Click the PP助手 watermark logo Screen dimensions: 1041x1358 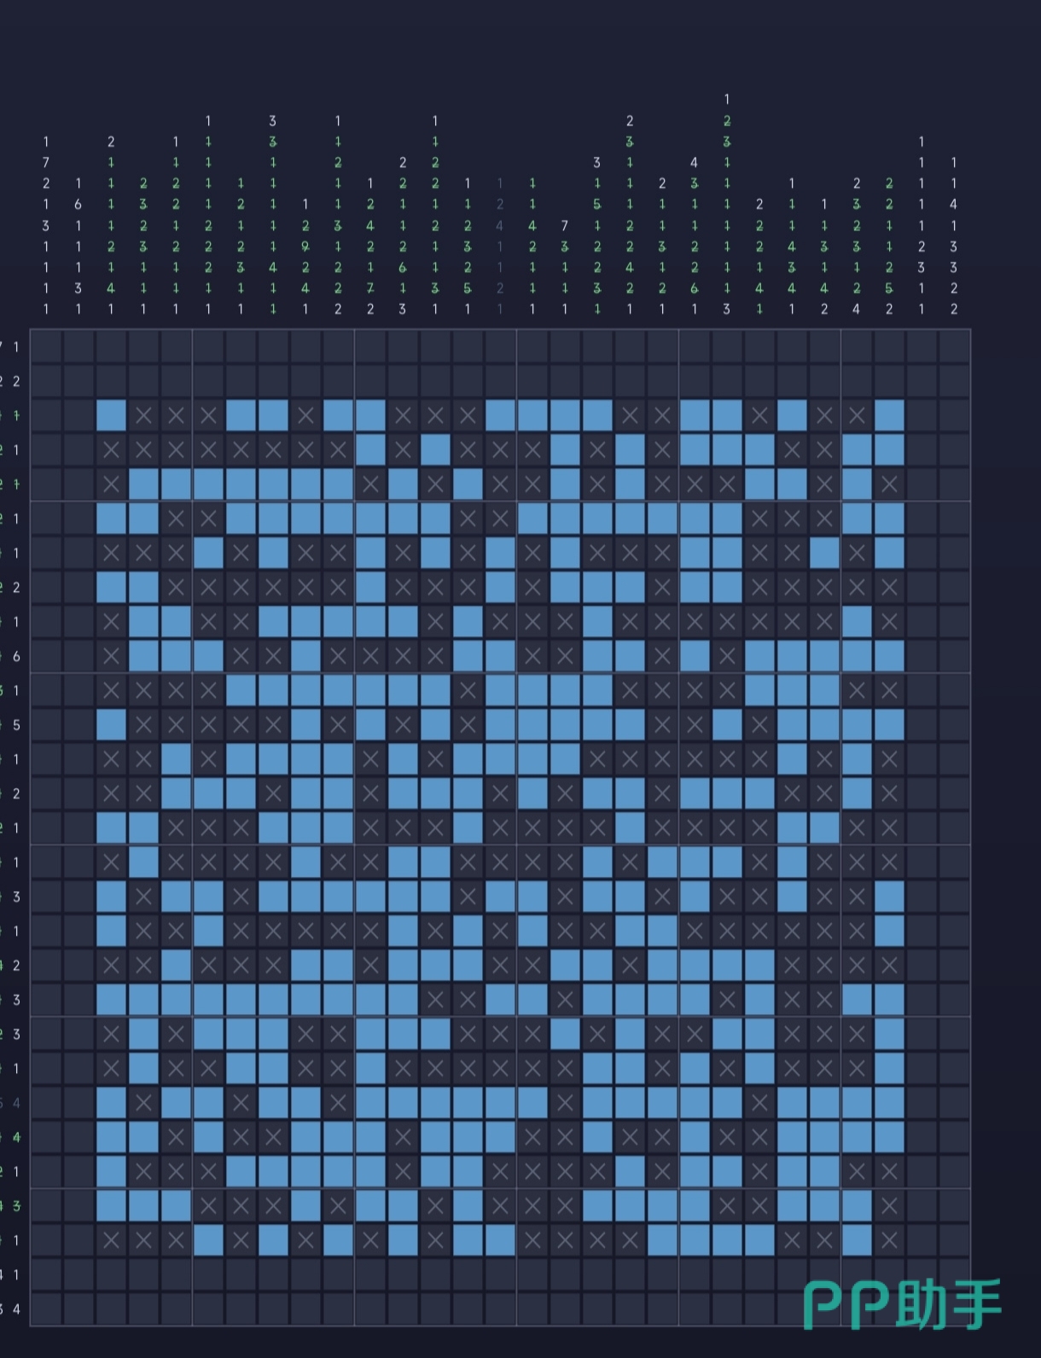click(x=903, y=1305)
